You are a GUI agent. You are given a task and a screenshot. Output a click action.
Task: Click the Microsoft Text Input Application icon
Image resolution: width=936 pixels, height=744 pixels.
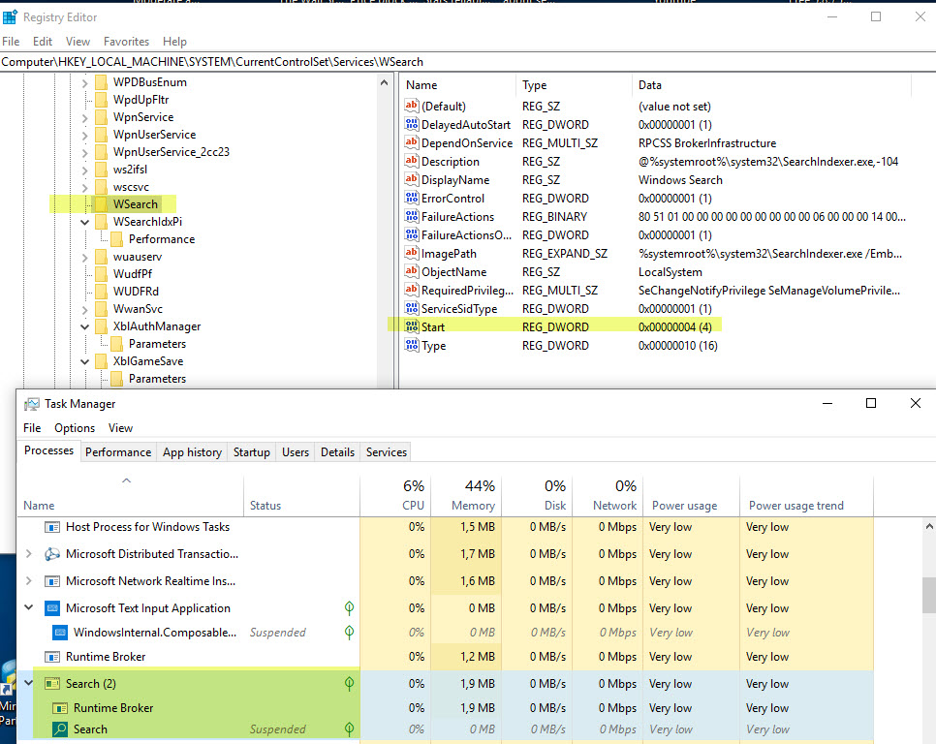coord(52,608)
